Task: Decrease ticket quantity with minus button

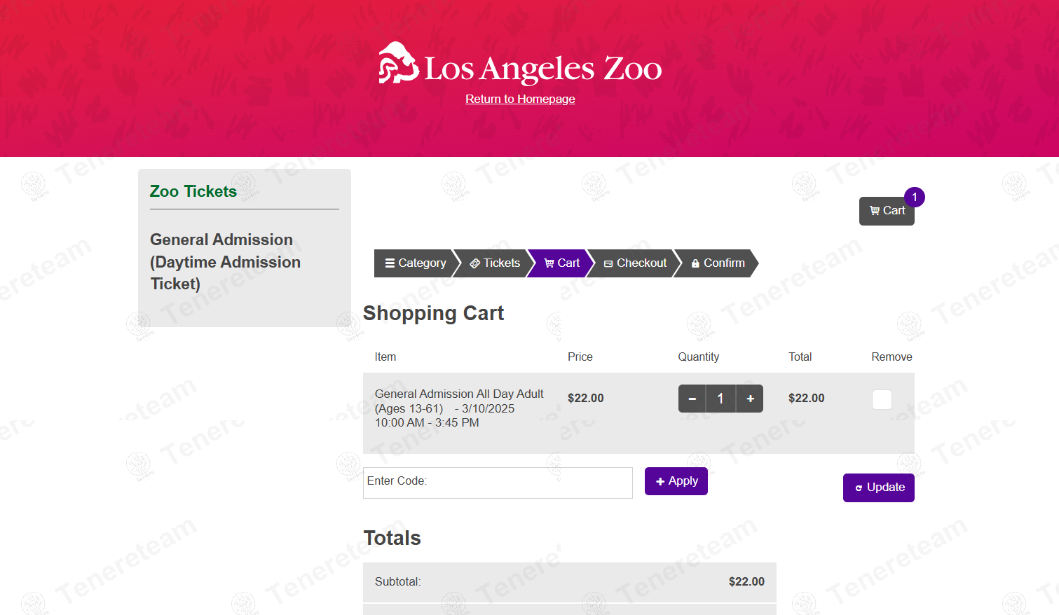Action: 692,399
